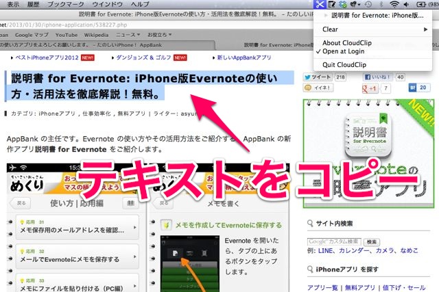Expand the お役立ち bookmark folder

(x=160, y=35)
